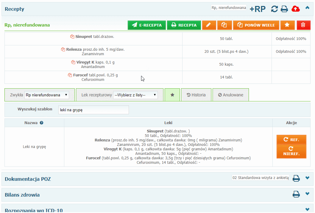
Task: Print prescriptions using the Recepty header printer icon
Action: point(284,9)
